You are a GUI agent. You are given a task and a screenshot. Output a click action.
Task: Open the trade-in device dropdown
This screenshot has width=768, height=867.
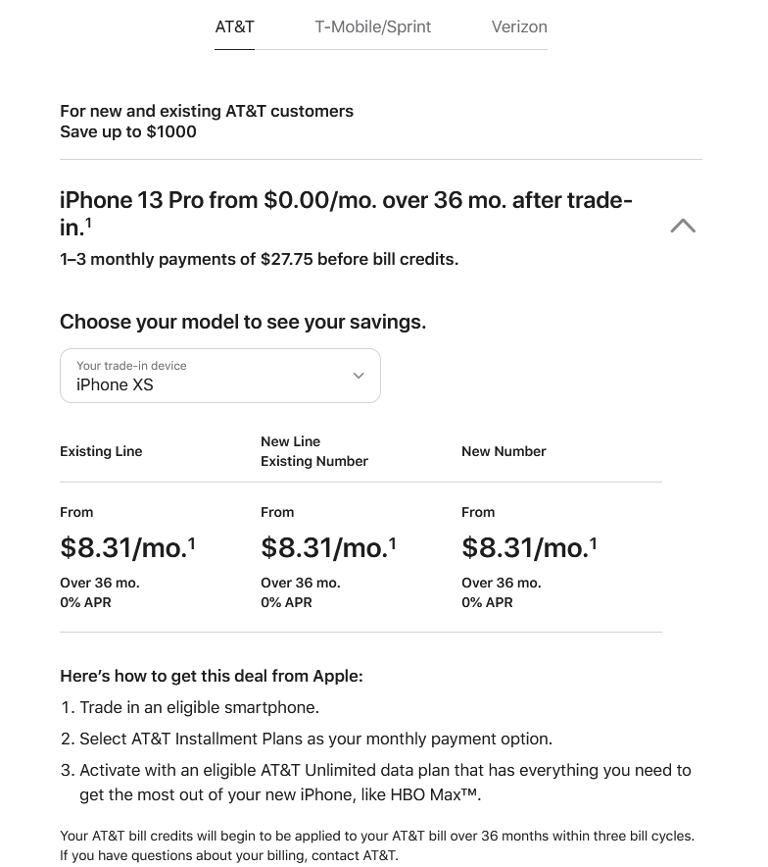point(219,376)
